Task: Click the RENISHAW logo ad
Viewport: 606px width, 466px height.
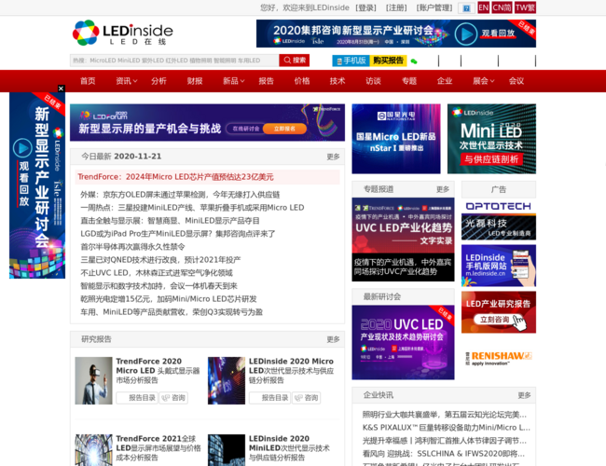Action: [499, 358]
